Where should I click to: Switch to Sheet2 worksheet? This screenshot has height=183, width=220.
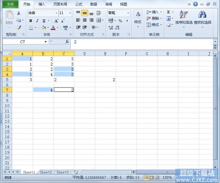coord(46,172)
